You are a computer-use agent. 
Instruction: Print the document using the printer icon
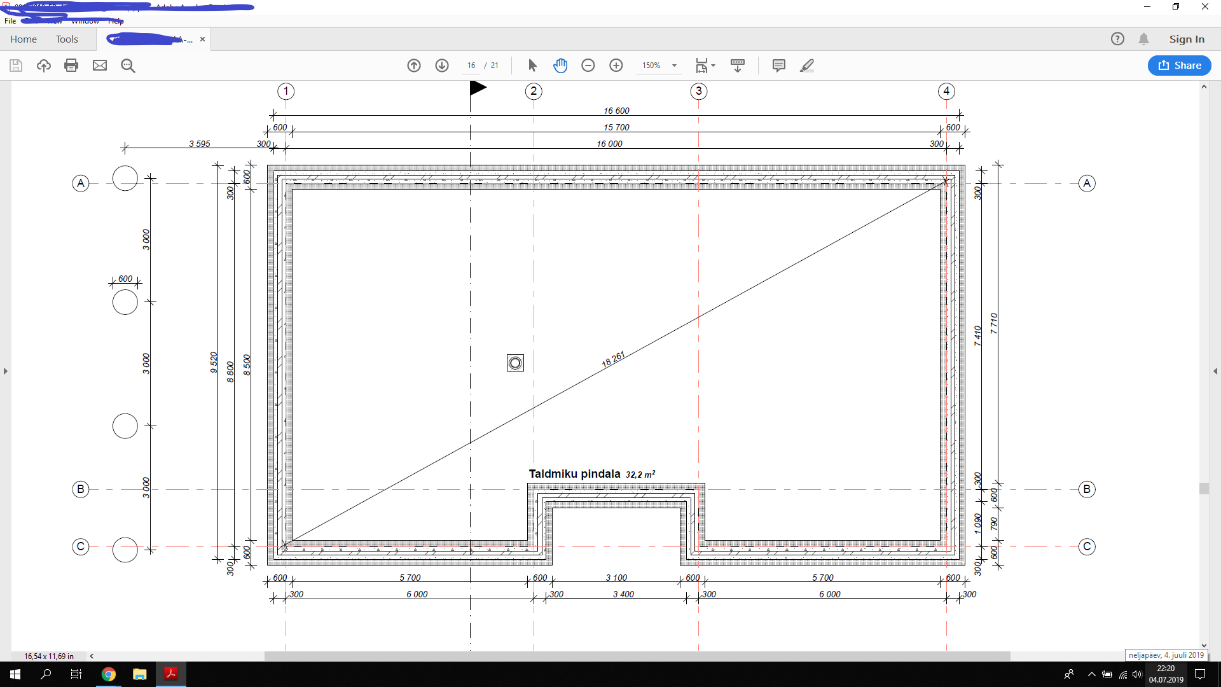(71, 66)
